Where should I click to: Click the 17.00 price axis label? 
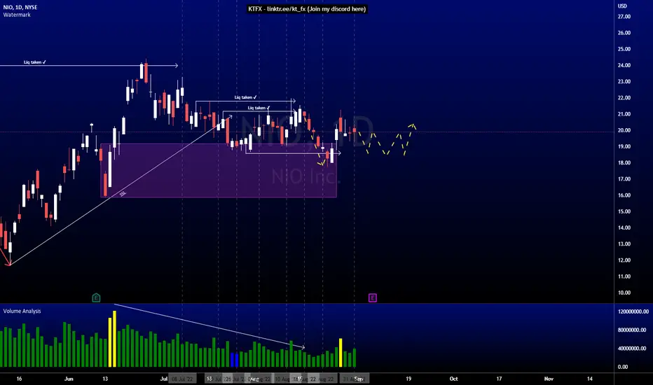tap(624, 179)
